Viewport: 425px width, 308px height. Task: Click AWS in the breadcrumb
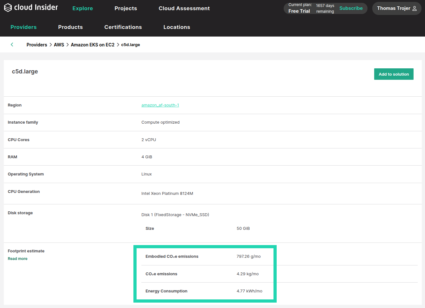point(59,45)
